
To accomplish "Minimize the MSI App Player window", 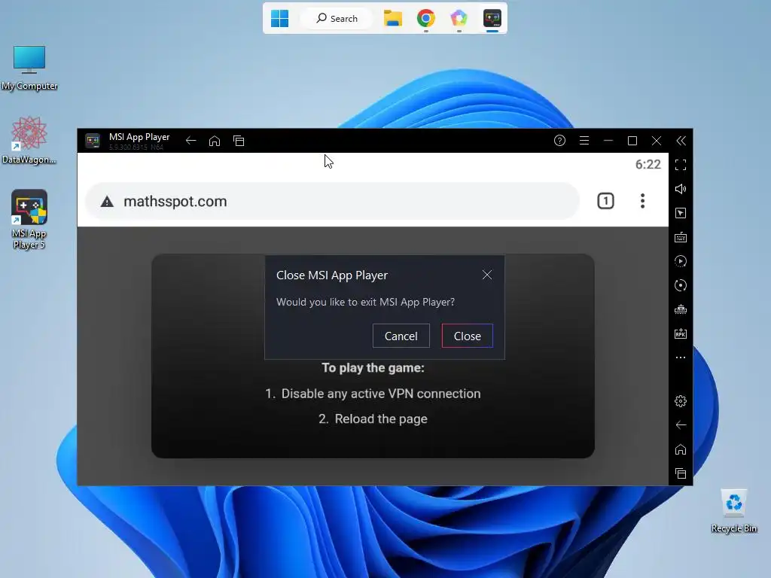I will [608, 141].
